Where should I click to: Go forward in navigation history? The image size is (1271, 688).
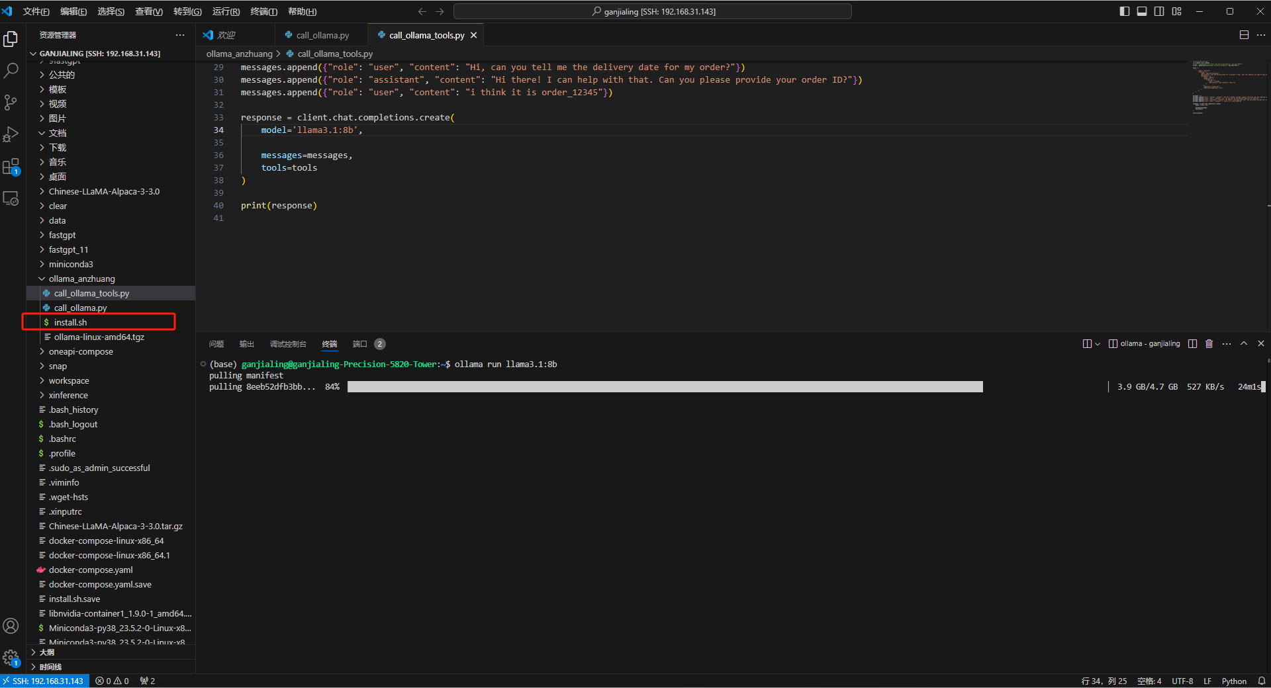tap(440, 11)
